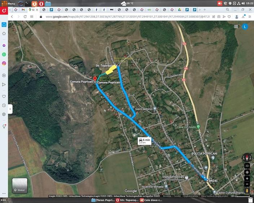Open Opera main menu logo
Image resolution: width=254 pixels, height=203 pixels.
[4, 11]
